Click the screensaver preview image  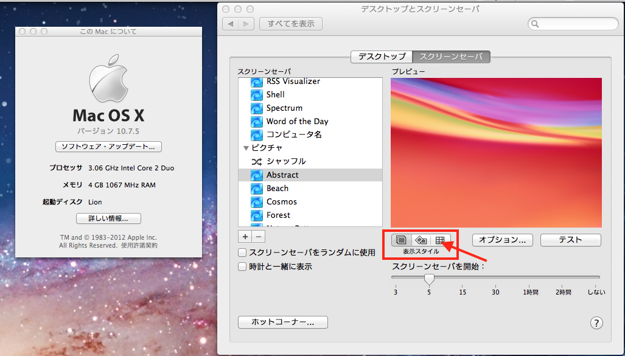pos(496,153)
